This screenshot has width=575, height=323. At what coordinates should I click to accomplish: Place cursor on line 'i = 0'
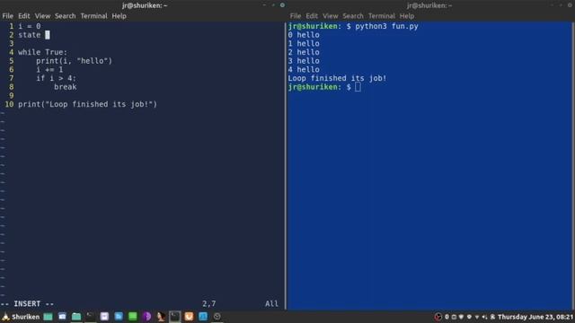(x=30, y=26)
